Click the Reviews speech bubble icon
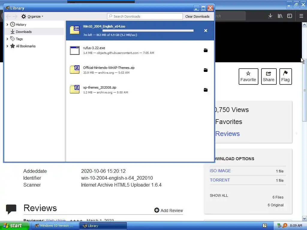This screenshot has height=230, width=307. 11,209
